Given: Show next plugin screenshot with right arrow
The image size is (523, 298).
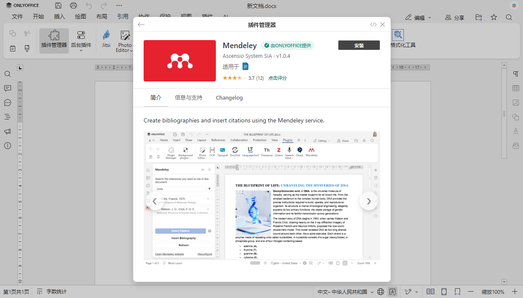Looking at the screenshot, I should tap(368, 201).
